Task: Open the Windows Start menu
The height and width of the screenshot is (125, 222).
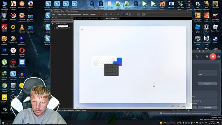Action: (2, 123)
